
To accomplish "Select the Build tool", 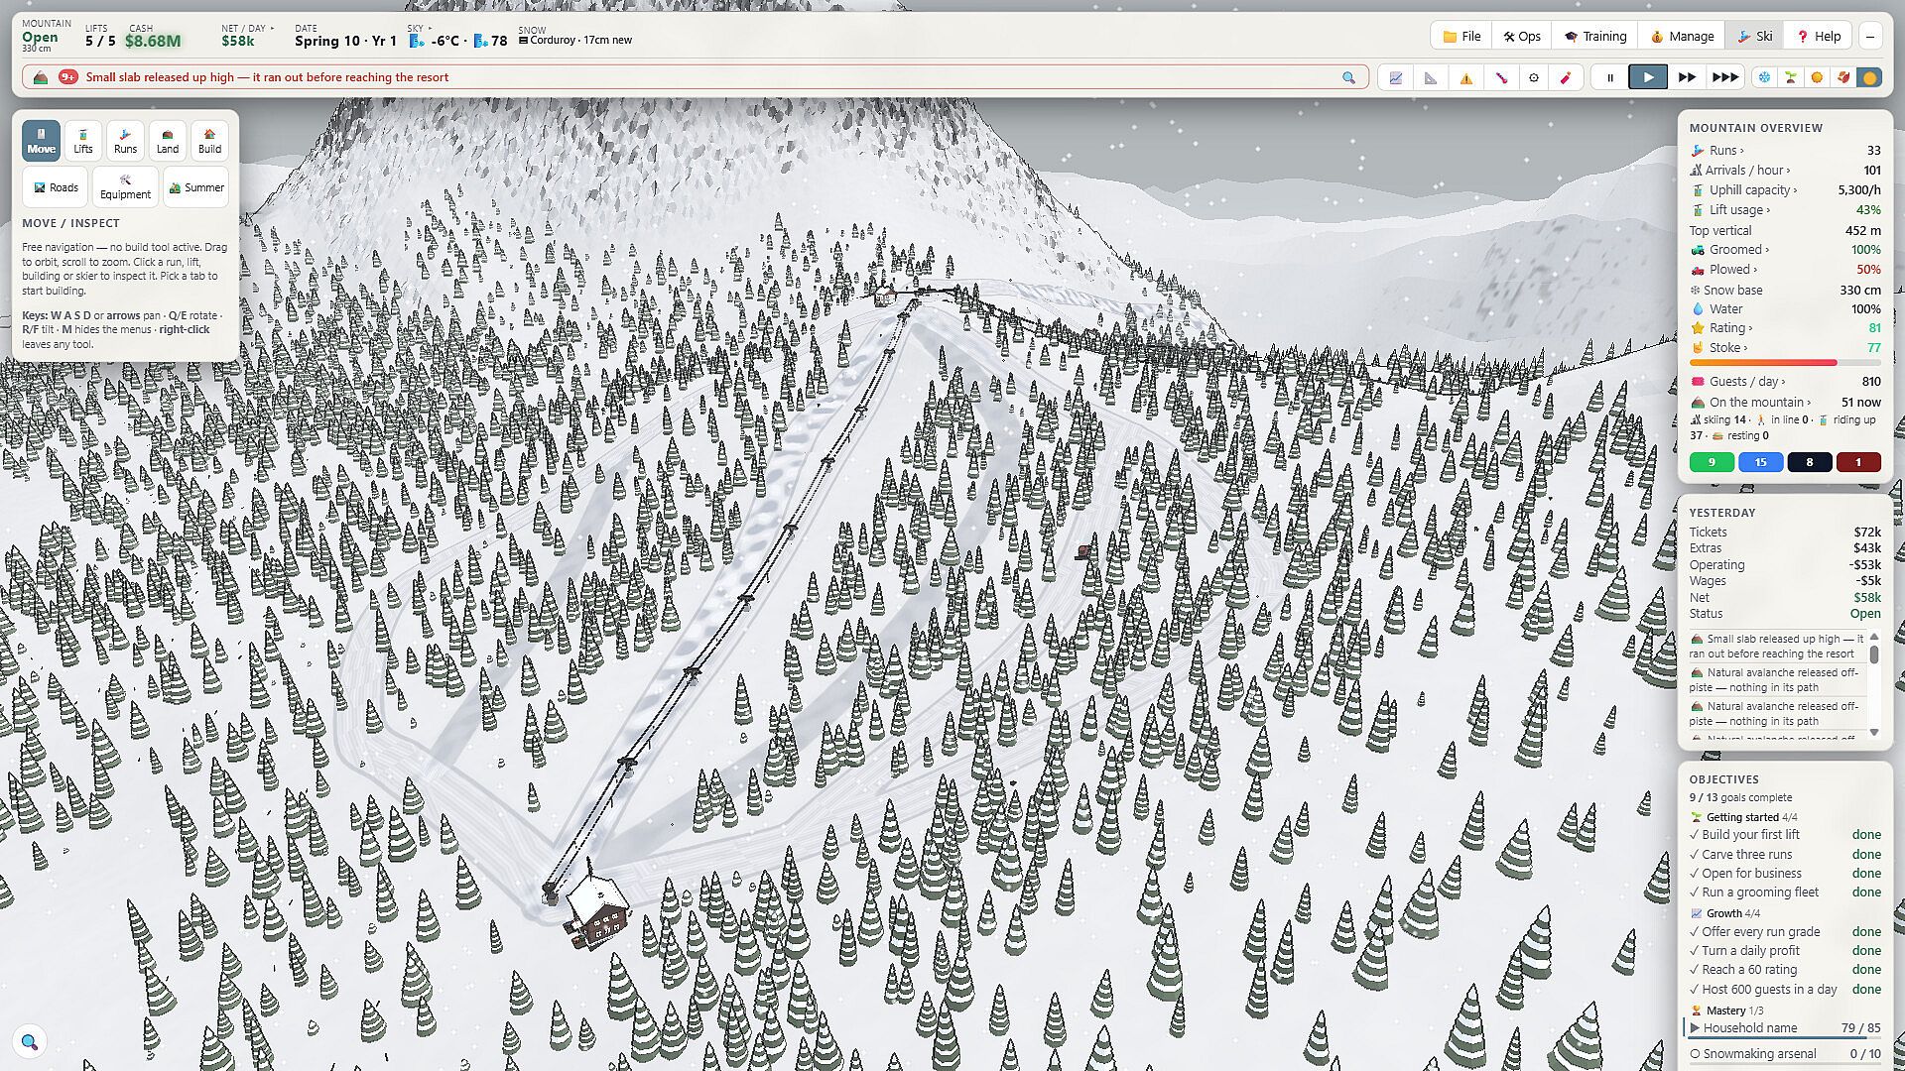I will pos(209,141).
